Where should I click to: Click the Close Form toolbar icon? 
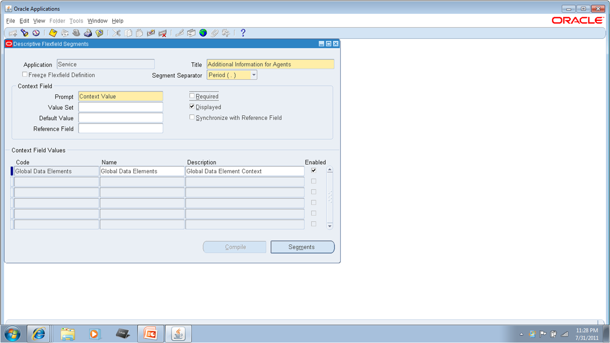(99, 33)
